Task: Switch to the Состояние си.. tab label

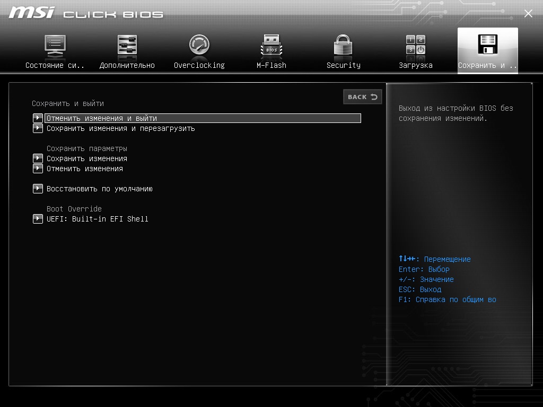Action: pos(55,65)
